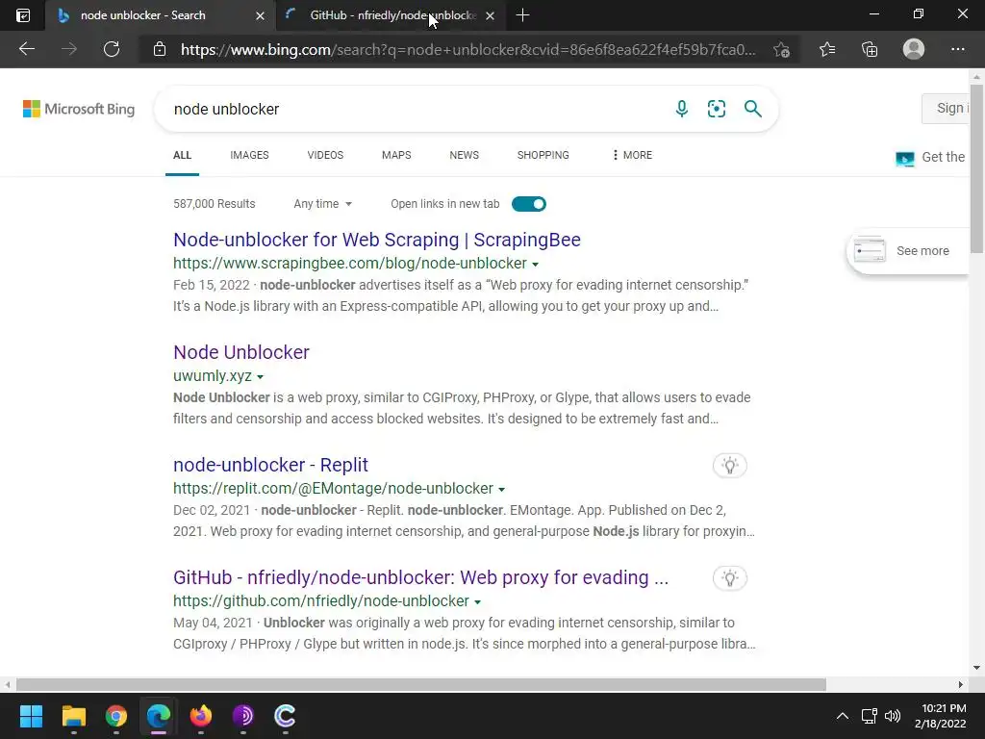Open the Any time filter dropdown
This screenshot has height=739, width=985.
[x=322, y=204]
